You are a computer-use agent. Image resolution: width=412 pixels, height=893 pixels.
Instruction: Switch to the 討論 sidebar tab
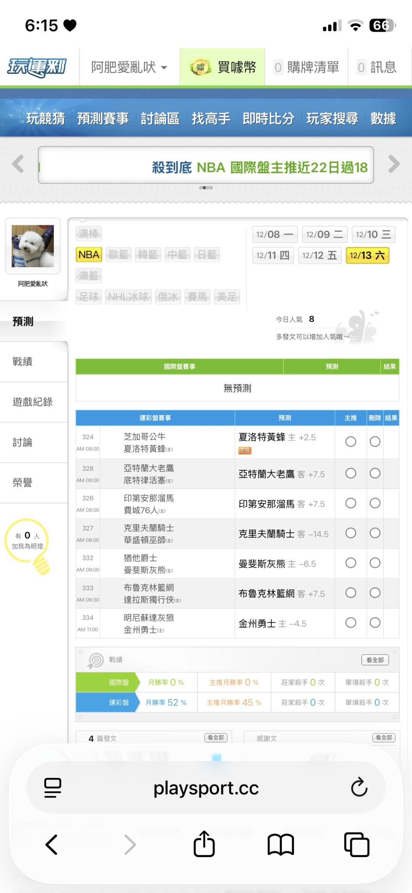[x=34, y=442]
